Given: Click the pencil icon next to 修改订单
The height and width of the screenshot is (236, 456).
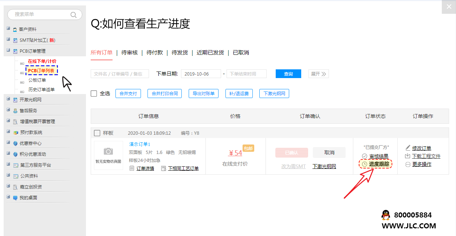Looking at the screenshot, I should (408, 148).
